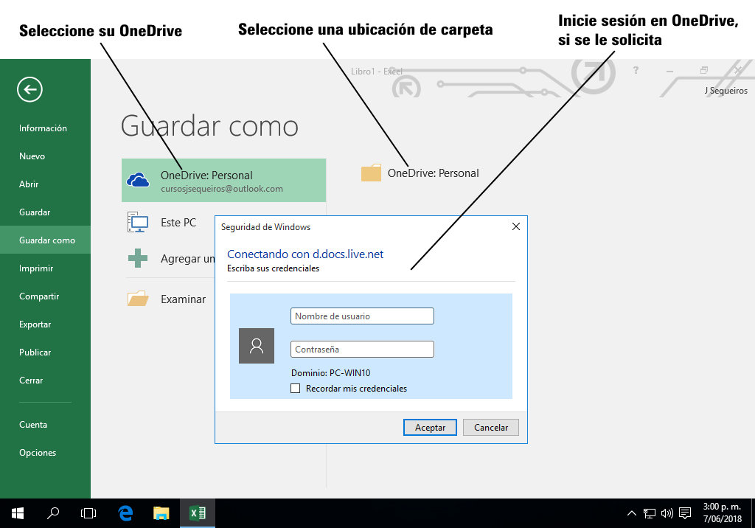Enable Recordar mis credenciales
Screen dimensions: 755x528
point(296,388)
